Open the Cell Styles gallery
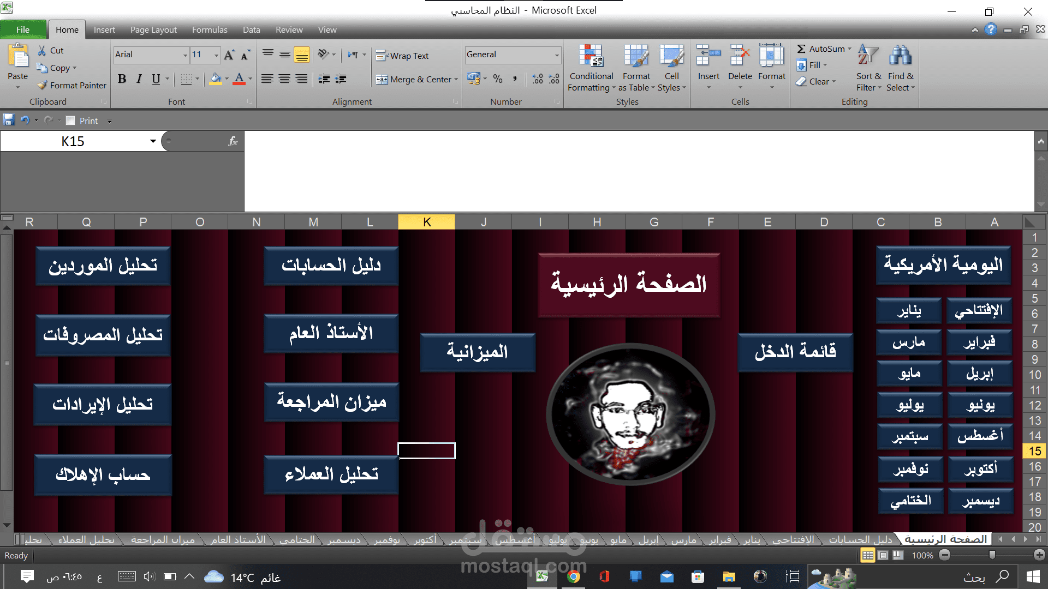 [672, 67]
